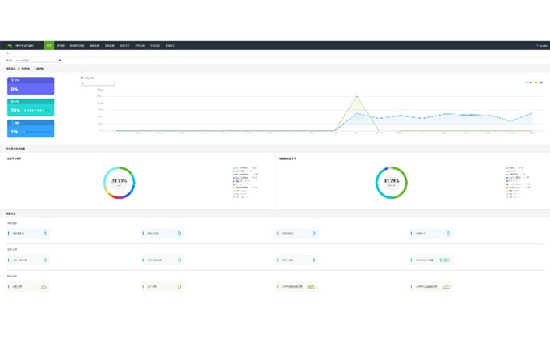550x342 pixels.
Task: Select the green checked radio option in the filter row
Action: pos(19,70)
